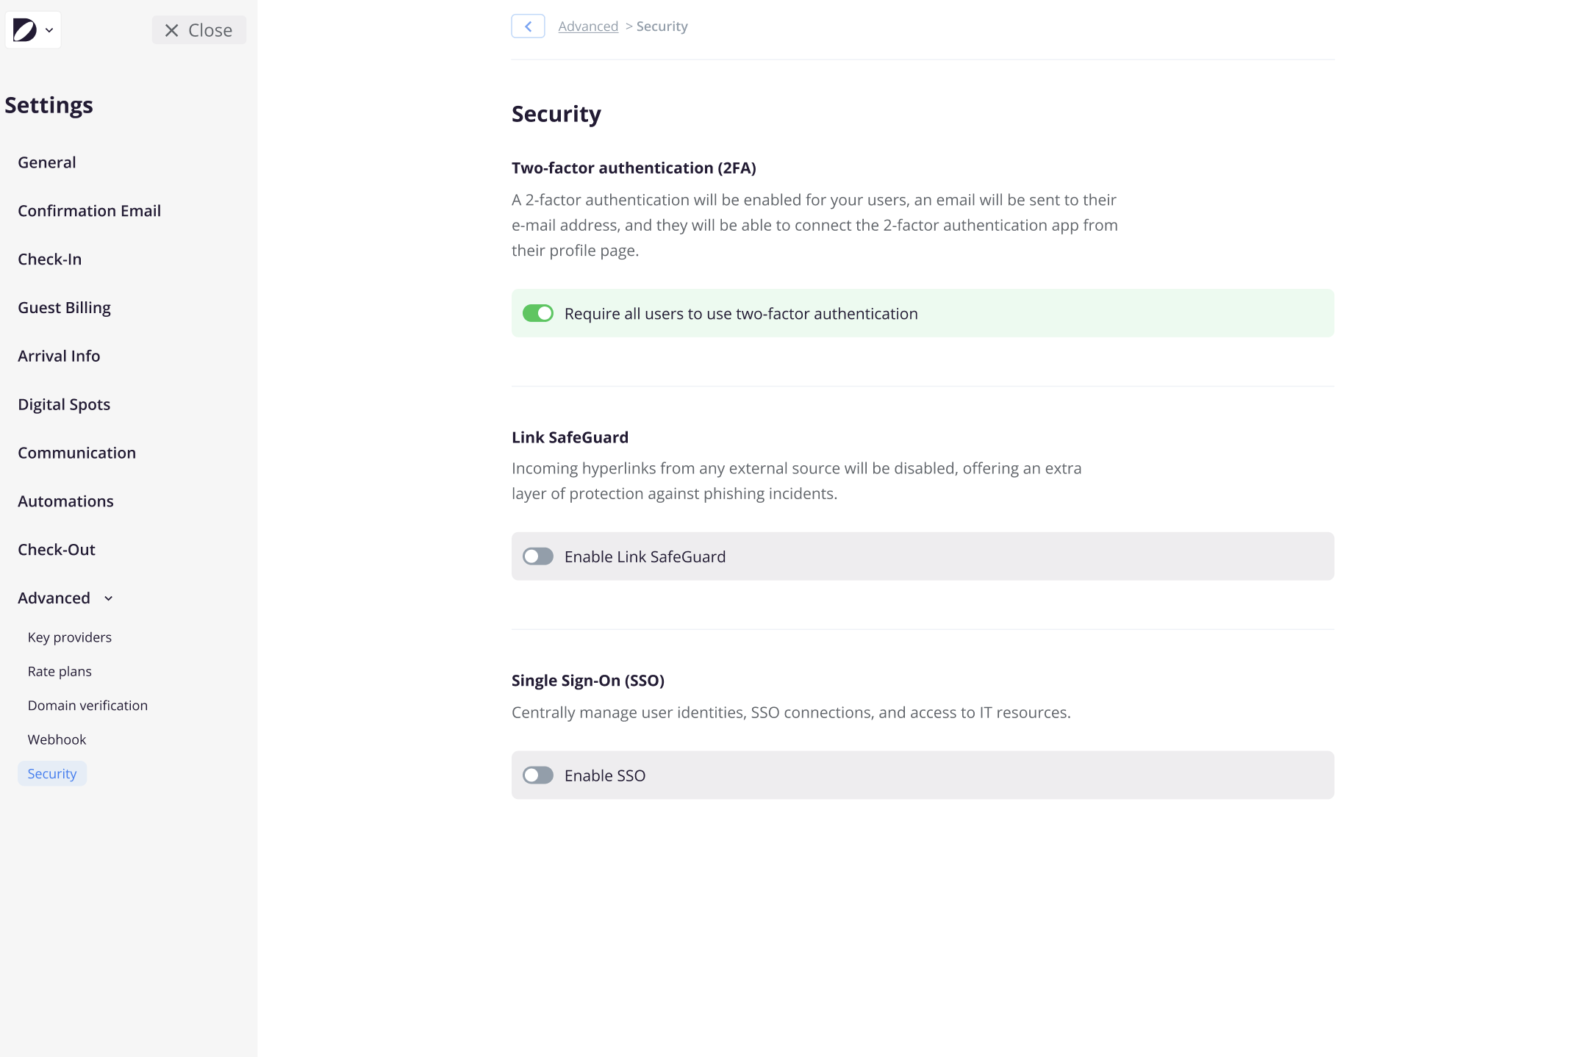The image size is (1579, 1057).
Task: Click the back arrow button in breadcrumb
Action: point(528,26)
